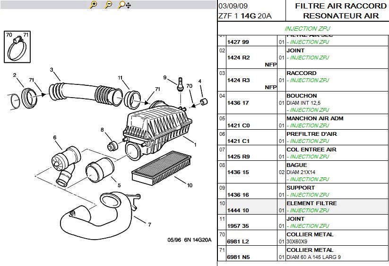Open part number 1444 10
This screenshot has width=389, height=266.
point(239,210)
